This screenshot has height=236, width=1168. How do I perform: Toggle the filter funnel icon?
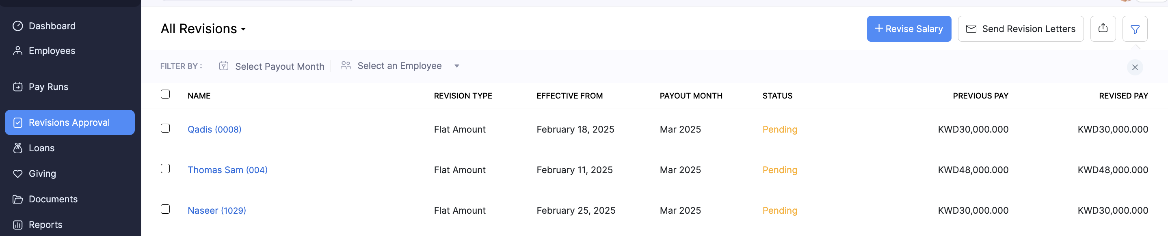(x=1134, y=29)
